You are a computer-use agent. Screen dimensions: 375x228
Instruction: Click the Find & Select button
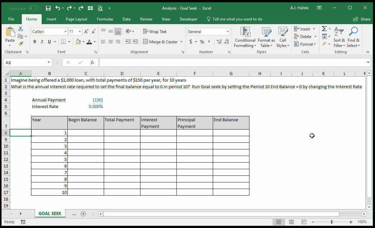(x=353, y=37)
